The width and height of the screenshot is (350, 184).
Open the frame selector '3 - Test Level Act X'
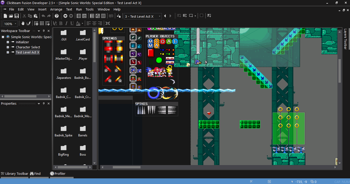tap(142, 16)
